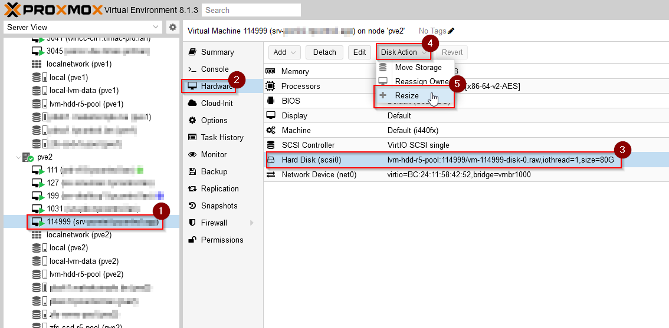Collapse the pve2 node tree
Screen dimensions: 669x328
[x=19, y=157]
